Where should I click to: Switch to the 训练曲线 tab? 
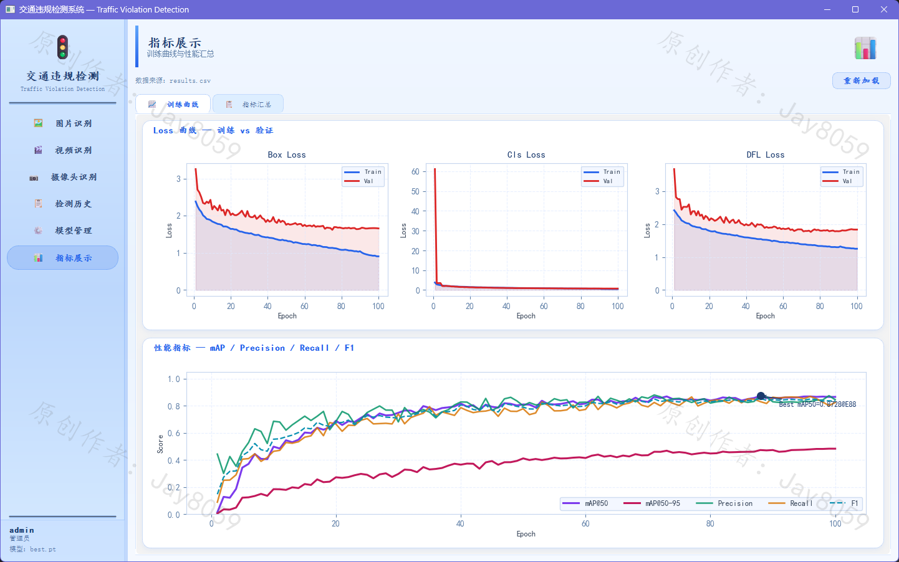point(173,104)
